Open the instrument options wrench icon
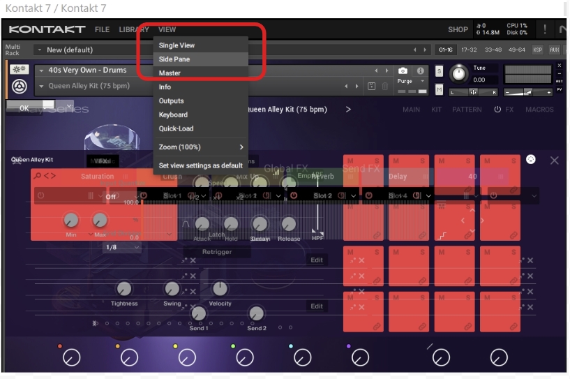The width and height of the screenshot is (570, 379). click(x=19, y=70)
